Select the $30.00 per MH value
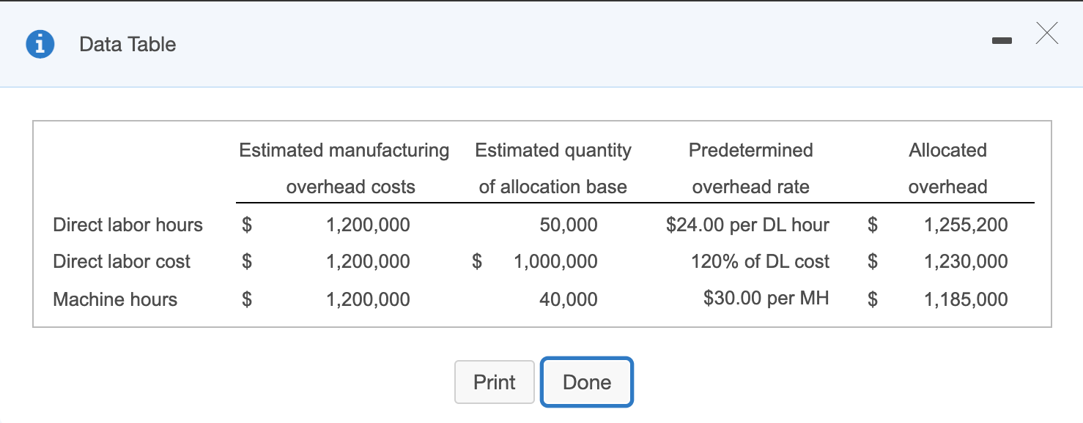This screenshot has height=423, width=1083. 766,299
